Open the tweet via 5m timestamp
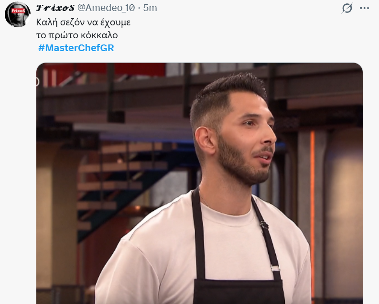Image resolution: width=379 pixels, height=304 pixels. coord(150,8)
